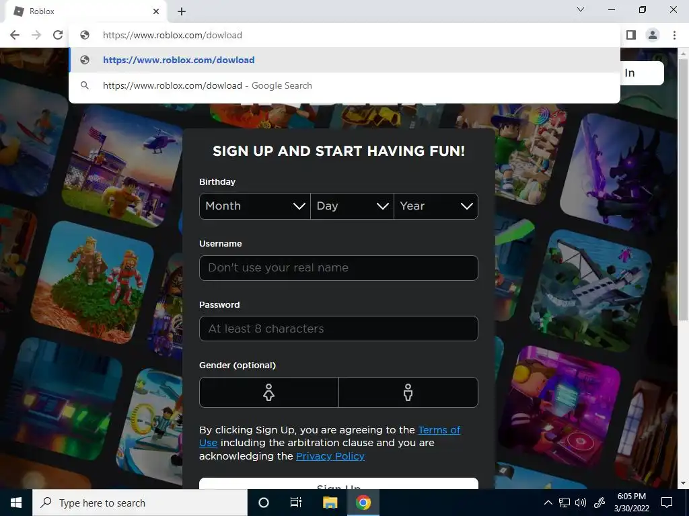This screenshot has width=689, height=516.
Task: Select the male gender icon
Action: click(408, 392)
